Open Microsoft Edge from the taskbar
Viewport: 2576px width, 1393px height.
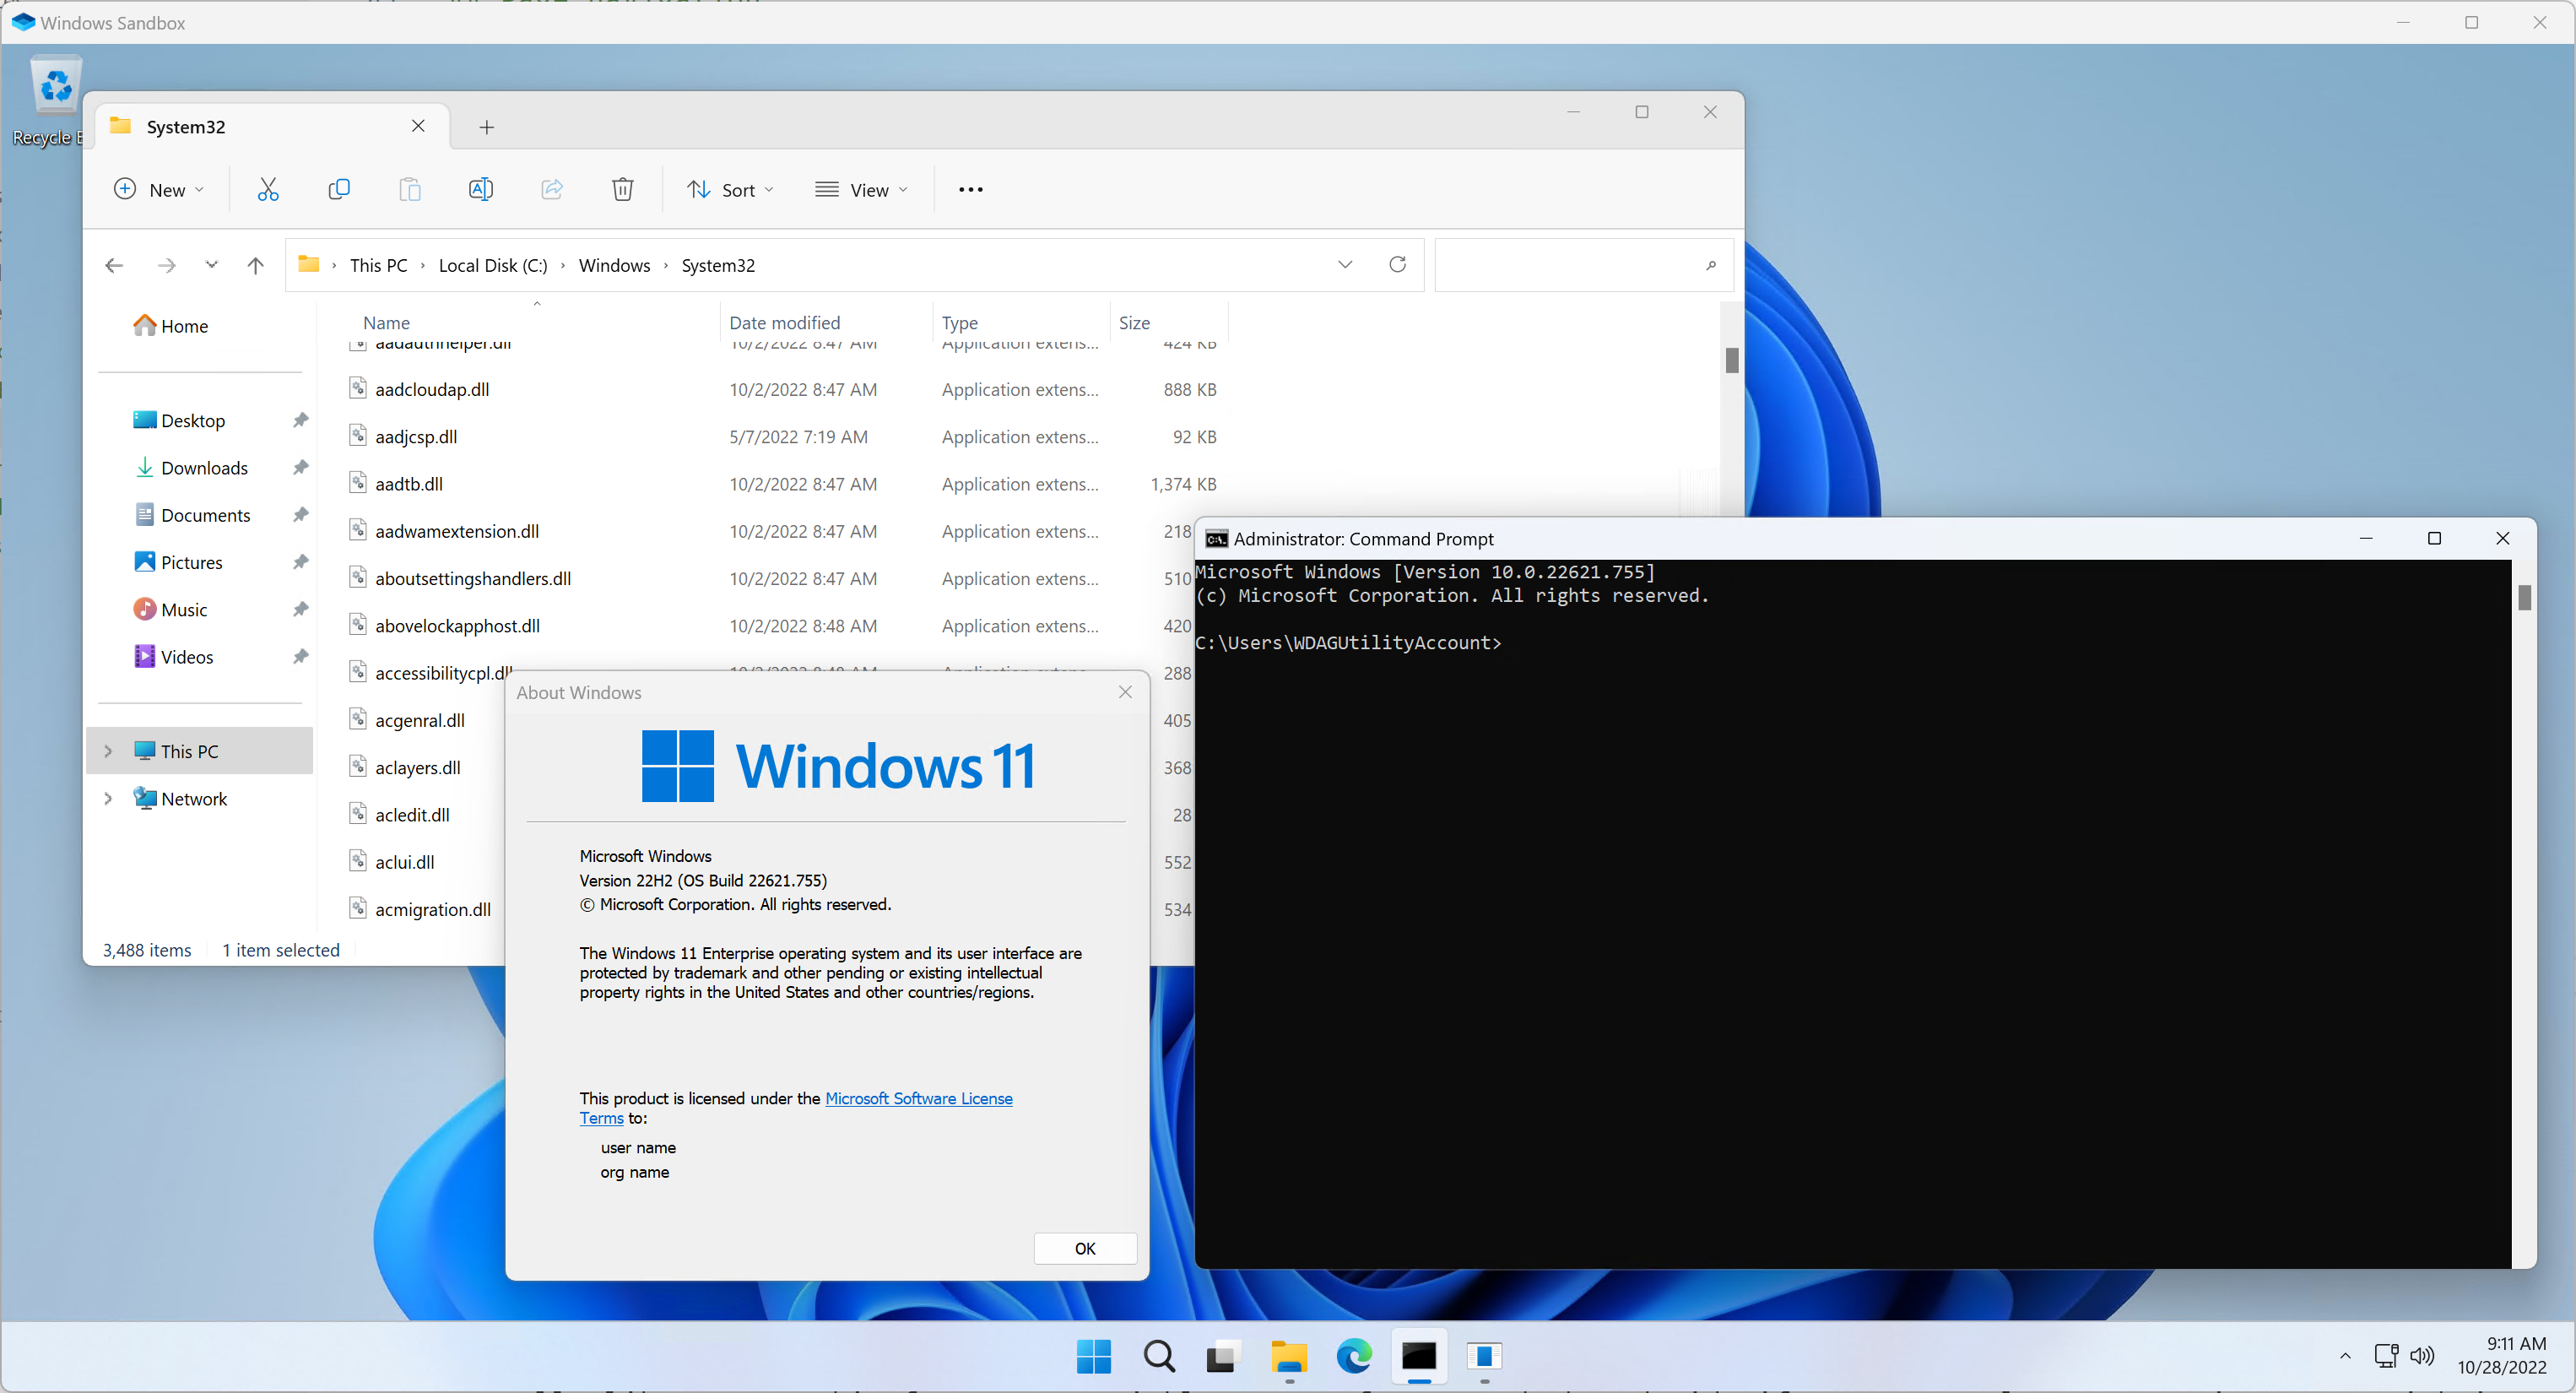point(1353,1356)
